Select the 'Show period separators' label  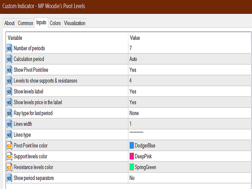point(34,178)
